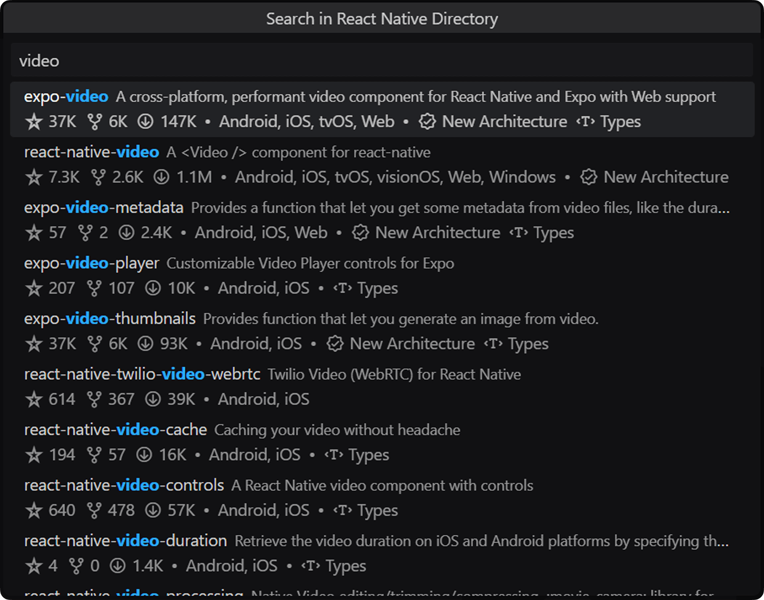Image resolution: width=764 pixels, height=600 pixels.
Task: Click 'Caching your video without headache' description
Action: coord(337,430)
